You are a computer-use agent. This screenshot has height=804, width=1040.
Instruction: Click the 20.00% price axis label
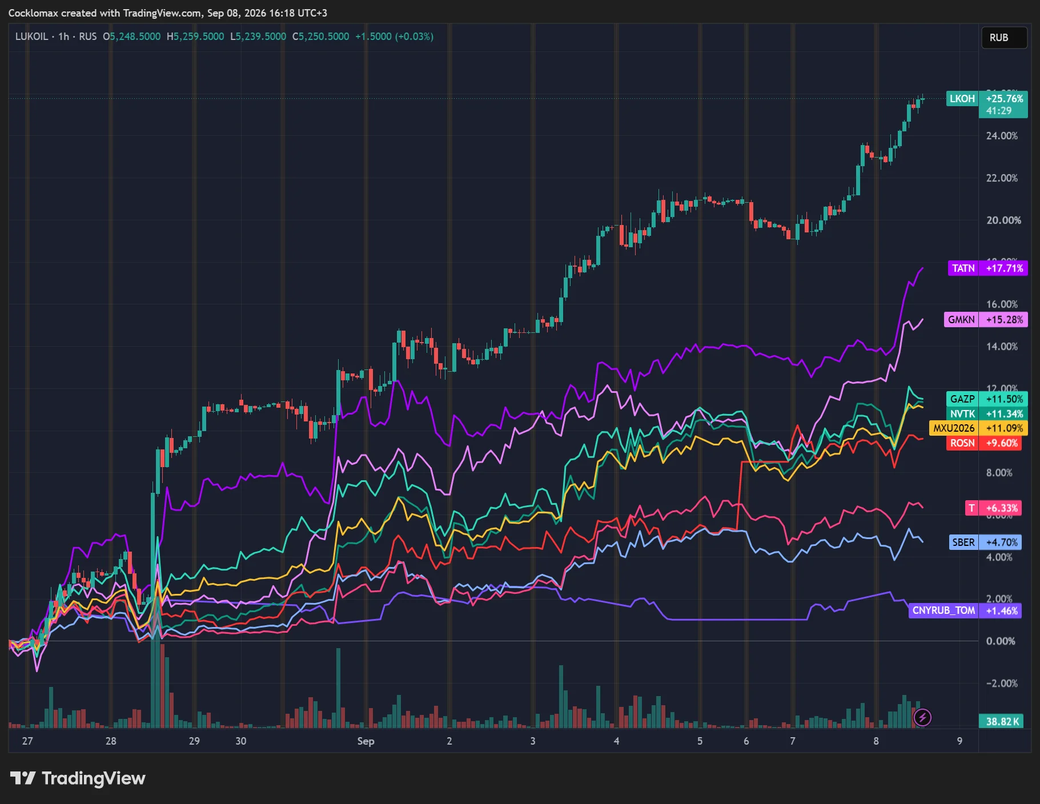point(1003,220)
